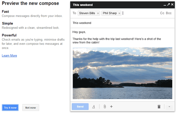Remove Phil Sharp from recipients
The width and height of the screenshot is (176, 113).
click(x=119, y=13)
